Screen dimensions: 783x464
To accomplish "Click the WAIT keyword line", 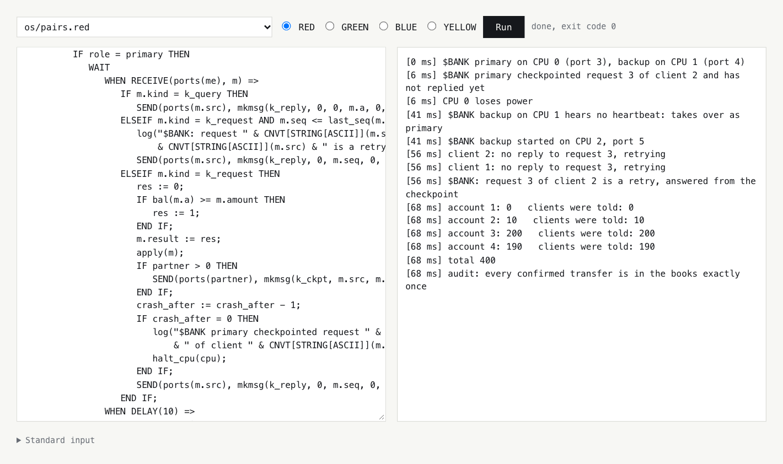I will pos(99,67).
